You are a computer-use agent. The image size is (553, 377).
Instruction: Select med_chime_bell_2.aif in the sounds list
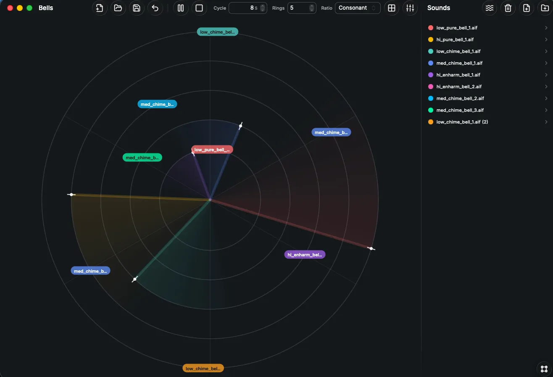point(487,98)
